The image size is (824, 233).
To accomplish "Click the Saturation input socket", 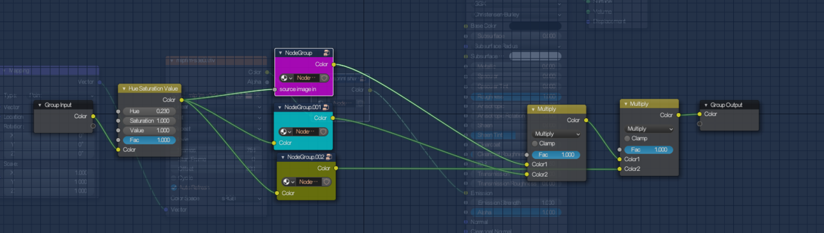I will (118, 121).
